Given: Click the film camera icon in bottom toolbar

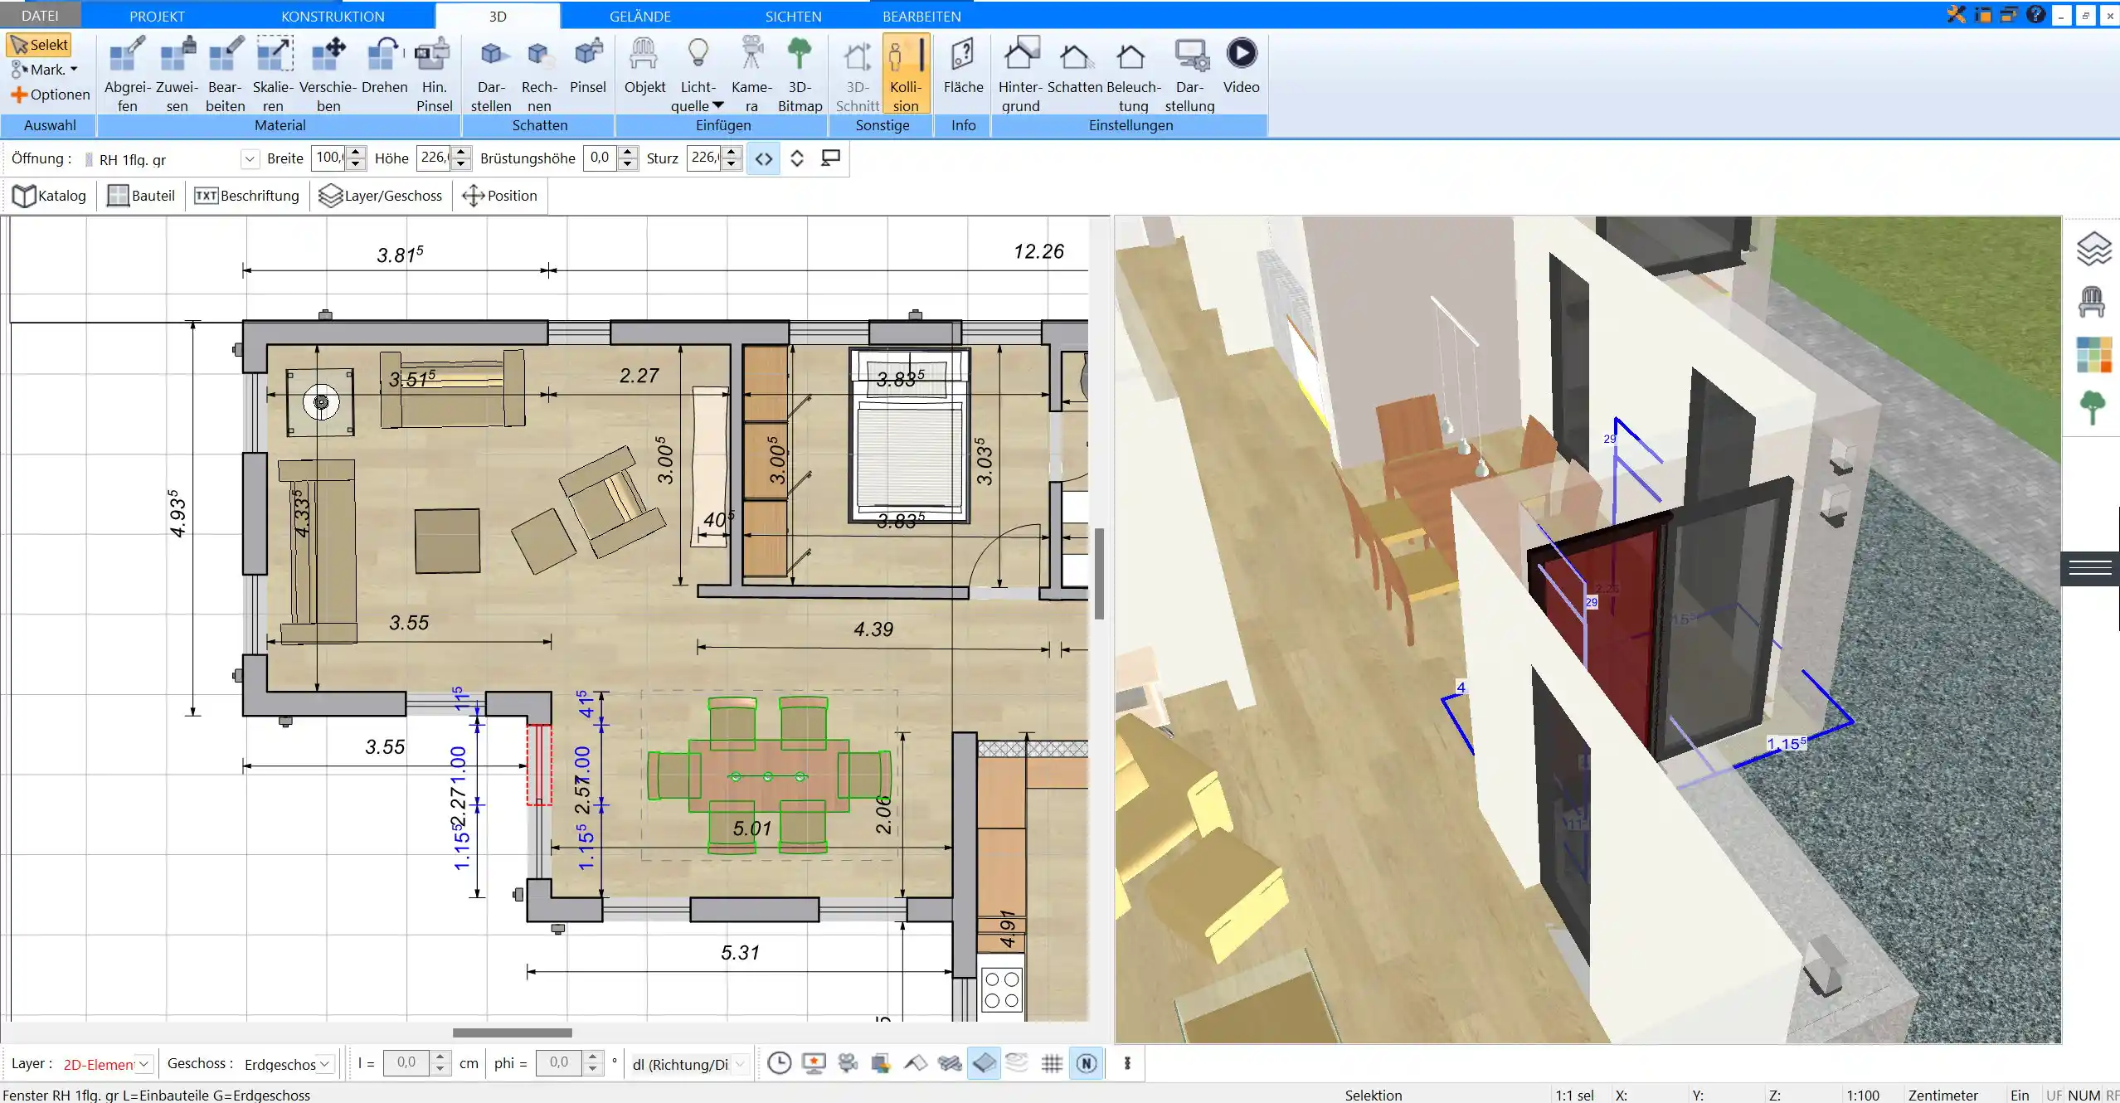Looking at the screenshot, I should point(847,1063).
